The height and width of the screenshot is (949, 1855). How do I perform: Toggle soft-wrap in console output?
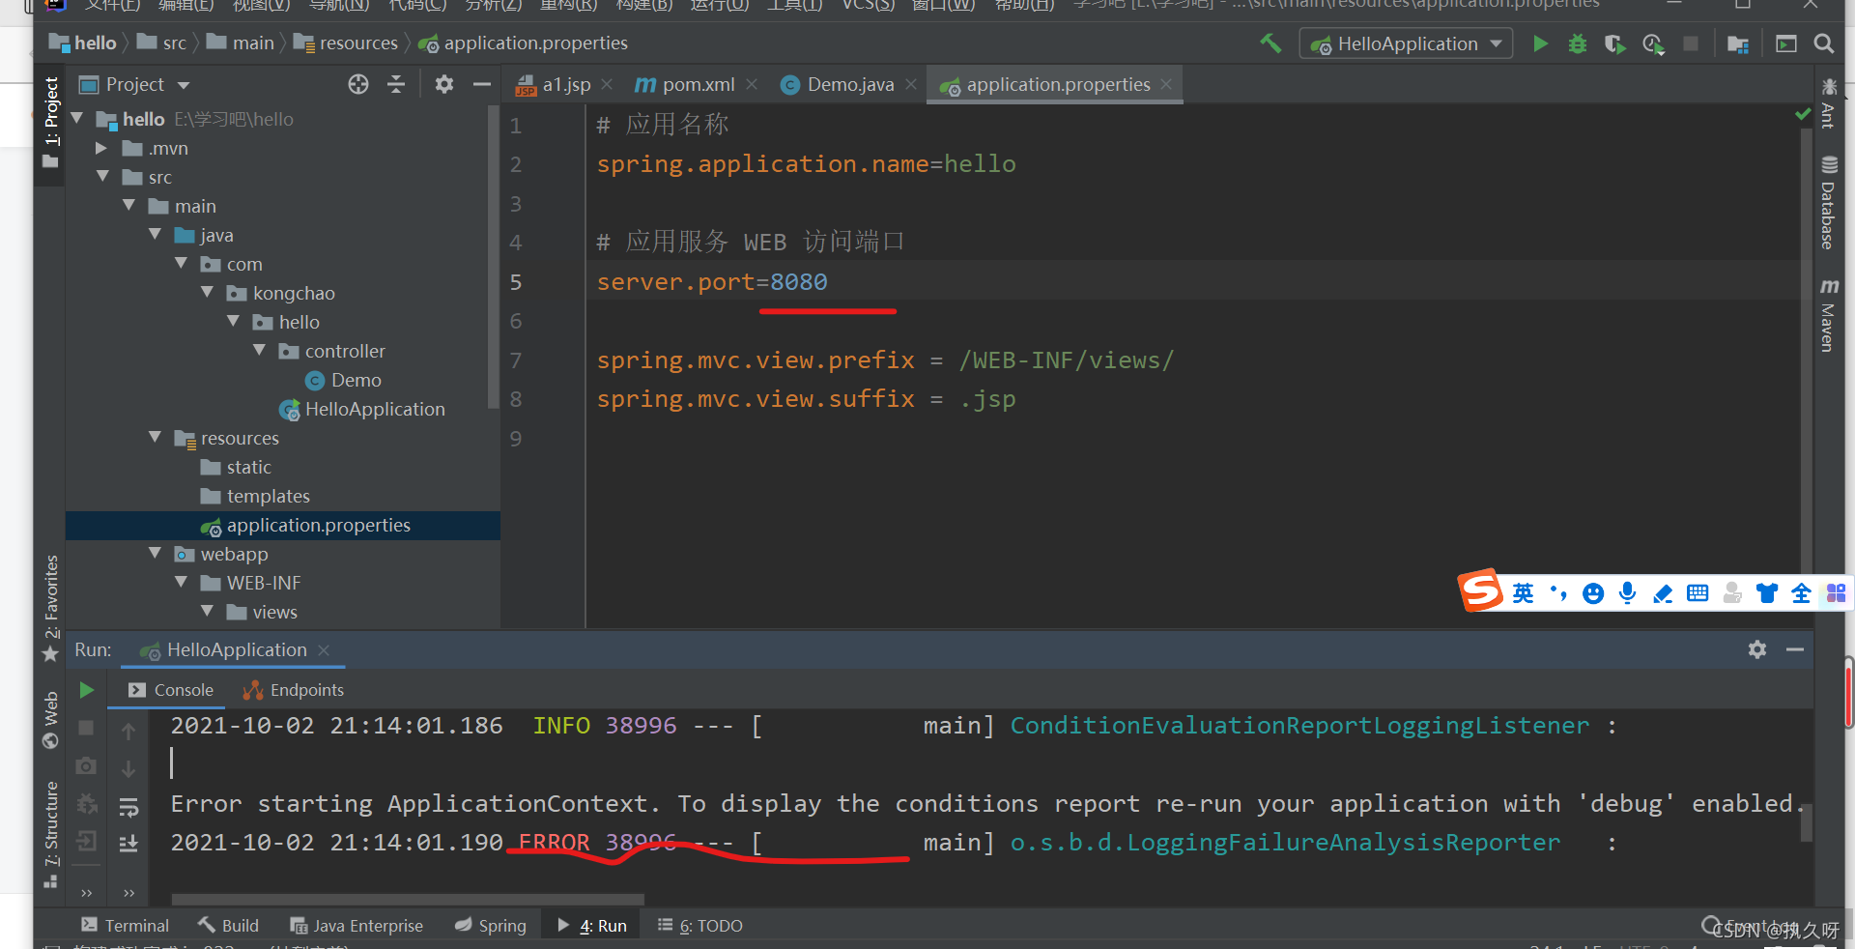(128, 807)
